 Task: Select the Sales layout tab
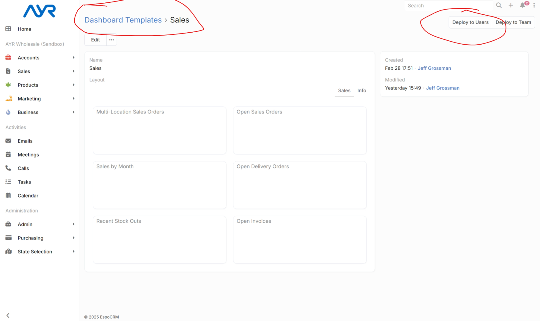pos(344,90)
